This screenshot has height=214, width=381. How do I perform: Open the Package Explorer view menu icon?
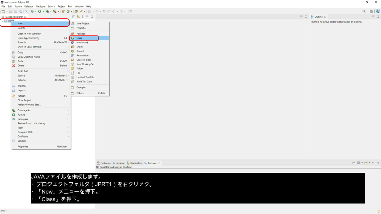click(x=83, y=17)
